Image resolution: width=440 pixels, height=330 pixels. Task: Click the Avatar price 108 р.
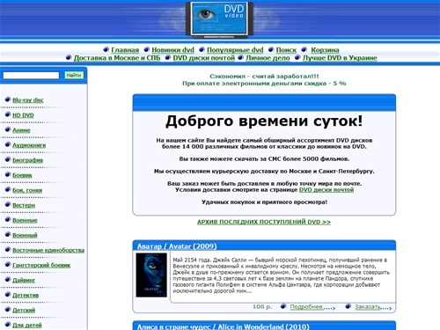(262, 306)
